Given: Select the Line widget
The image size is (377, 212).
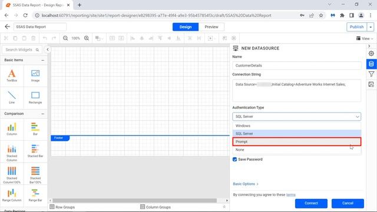Looking at the screenshot, I should click(x=12, y=97).
